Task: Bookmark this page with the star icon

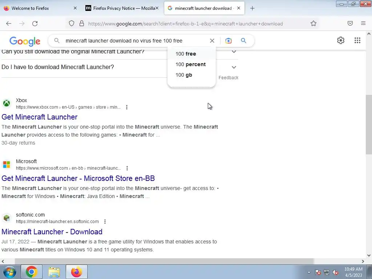Action: [314, 23]
